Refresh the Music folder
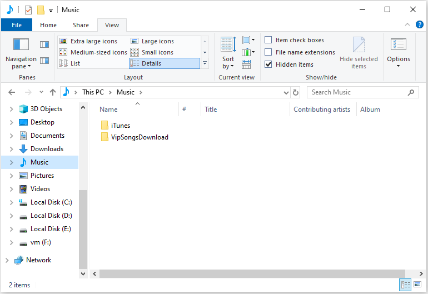This screenshot has height=294, width=428. [296, 93]
